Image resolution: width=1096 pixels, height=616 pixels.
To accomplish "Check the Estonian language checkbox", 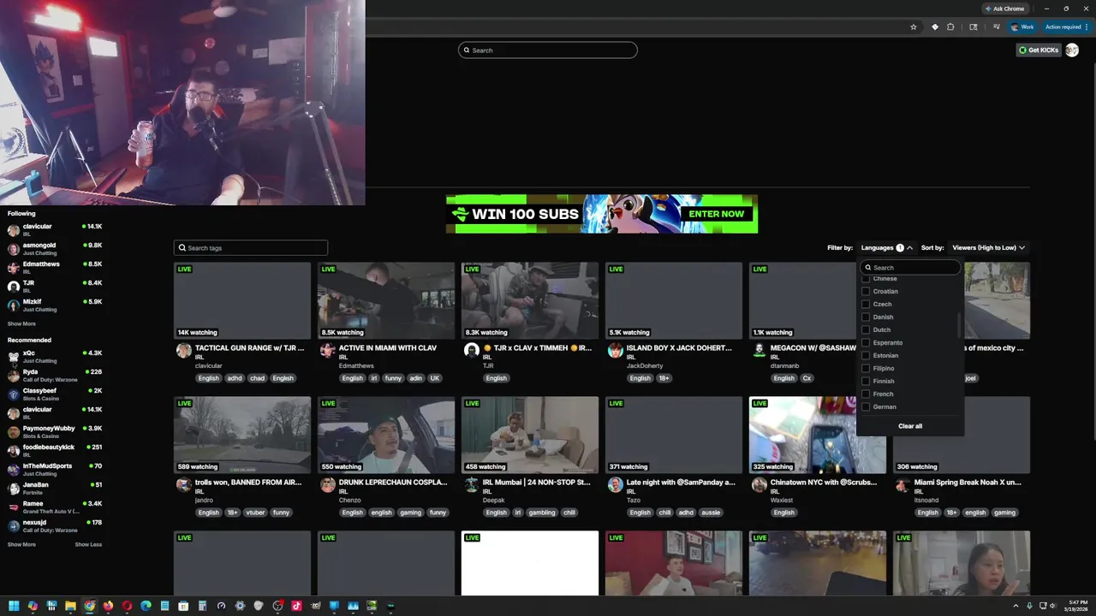I will pos(866,355).
